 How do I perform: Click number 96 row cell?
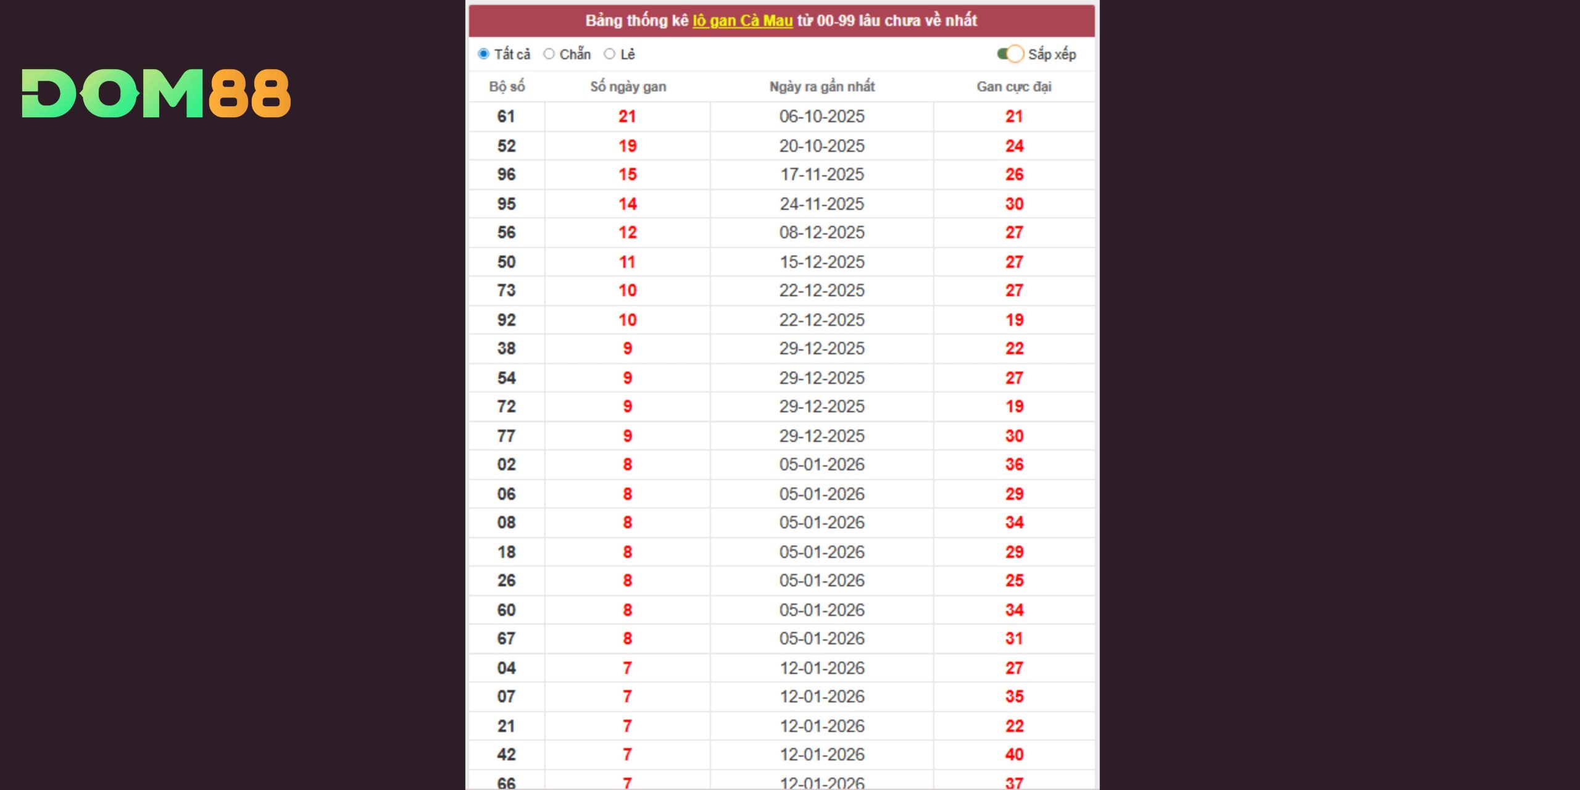506,175
